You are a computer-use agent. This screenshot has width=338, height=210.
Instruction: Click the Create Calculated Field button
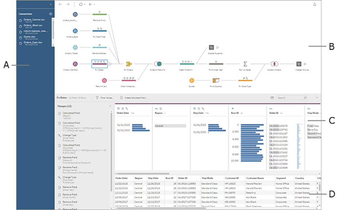[x=133, y=98]
